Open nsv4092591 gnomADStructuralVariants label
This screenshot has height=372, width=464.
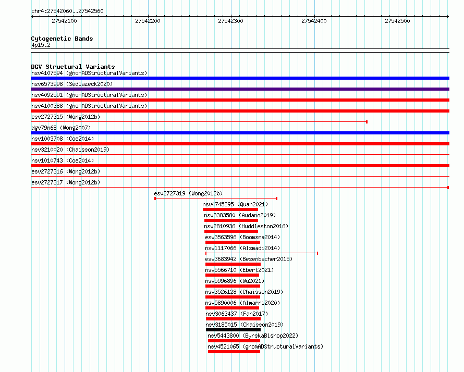click(89, 95)
